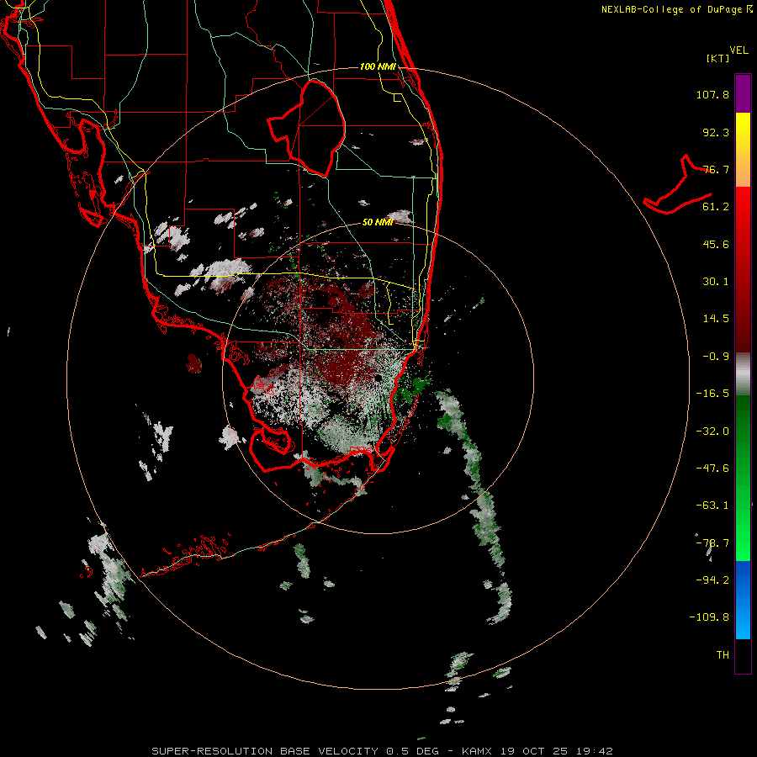Click the -47.6 scale value

click(712, 468)
